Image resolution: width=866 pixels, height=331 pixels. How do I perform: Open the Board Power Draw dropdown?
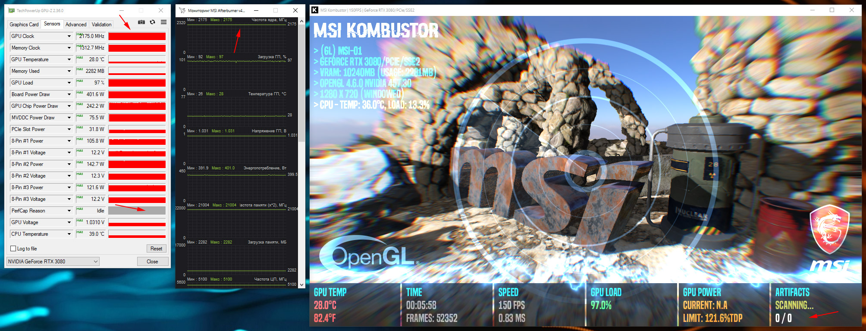69,94
